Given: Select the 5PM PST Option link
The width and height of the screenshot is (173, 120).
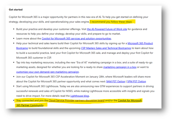Looking at the screenshot, I should [137, 82].
